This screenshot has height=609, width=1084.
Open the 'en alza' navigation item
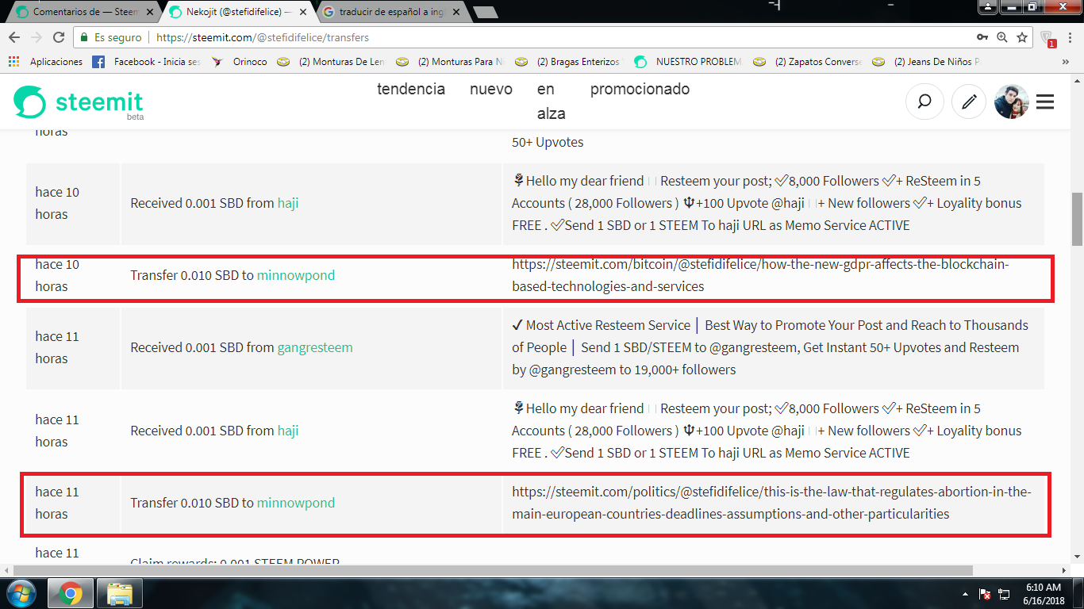click(552, 101)
